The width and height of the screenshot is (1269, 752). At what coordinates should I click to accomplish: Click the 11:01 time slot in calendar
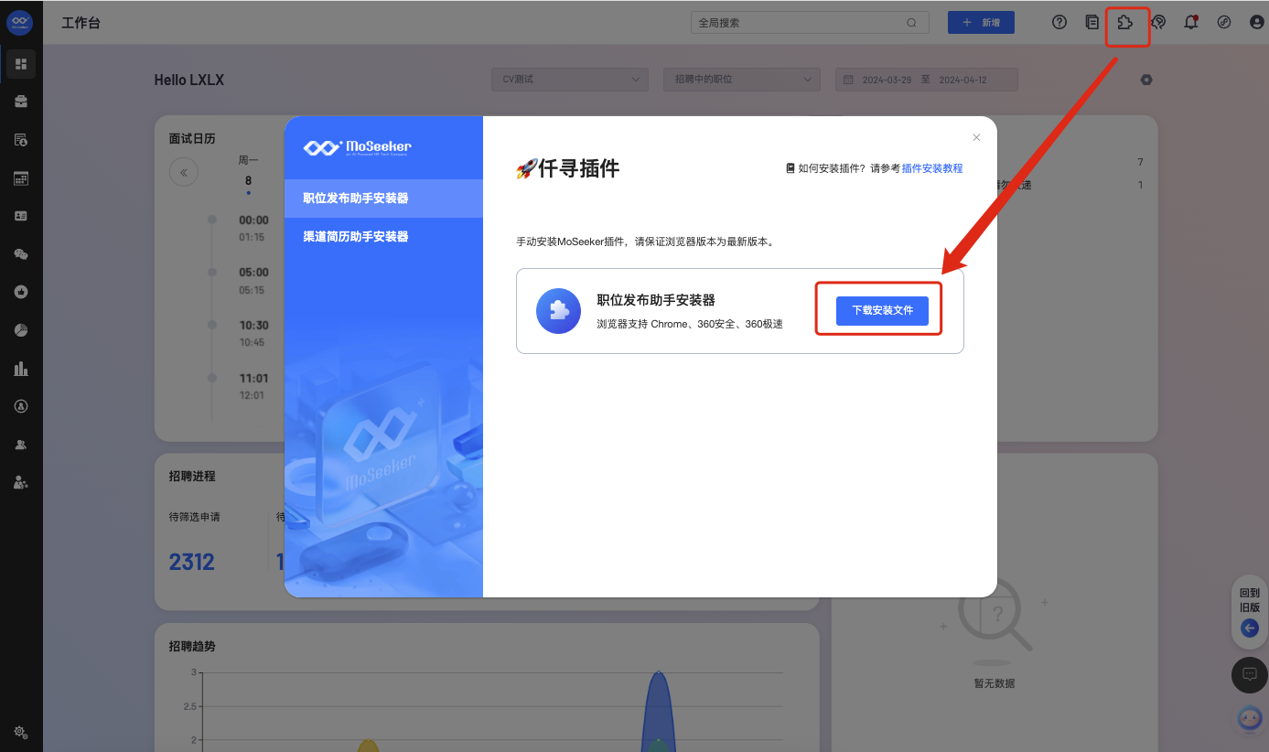pyautogui.click(x=253, y=379)
